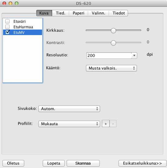Switch to the Tied. tab

point(60,13)
